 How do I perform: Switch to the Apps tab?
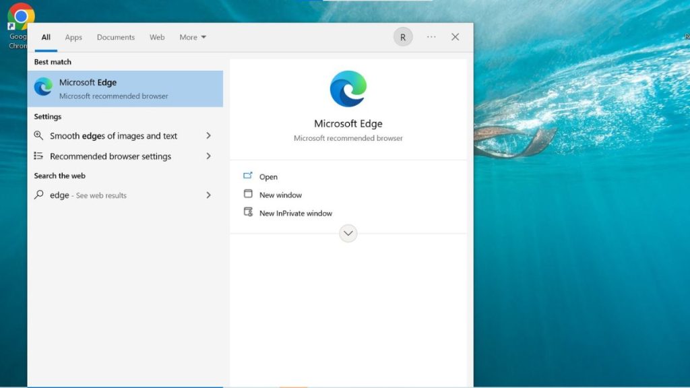coord(73,37)
